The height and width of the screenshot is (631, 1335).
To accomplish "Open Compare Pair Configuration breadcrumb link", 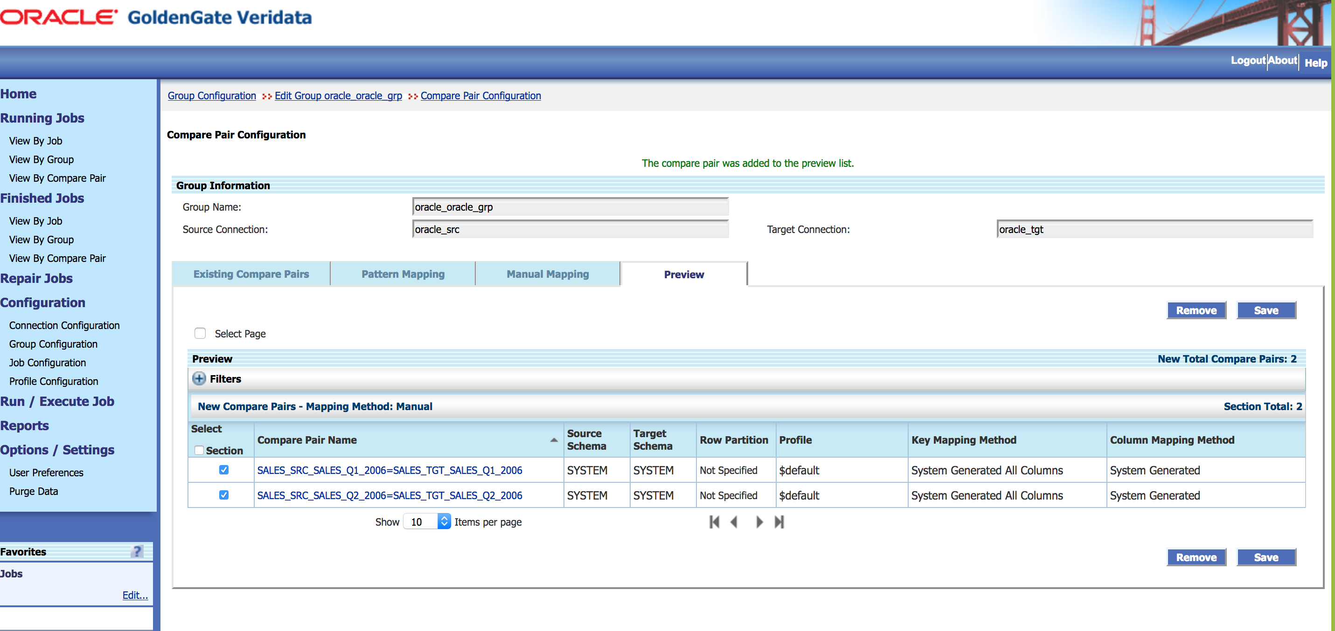I will point(481,96).
